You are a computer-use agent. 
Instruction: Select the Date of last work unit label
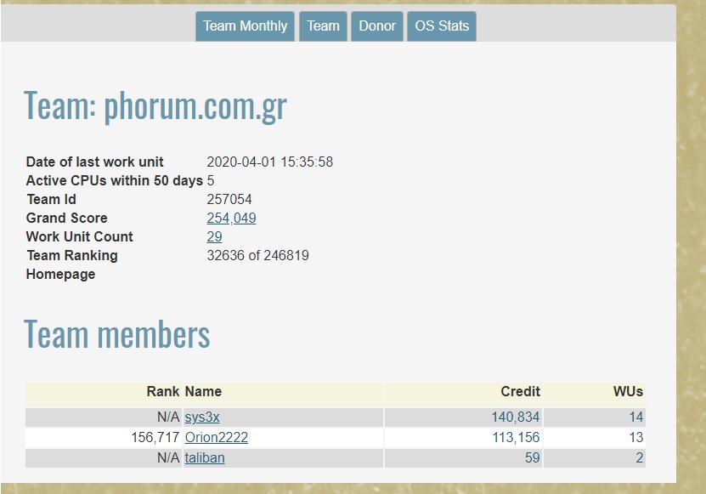click(x=94, y=162)
